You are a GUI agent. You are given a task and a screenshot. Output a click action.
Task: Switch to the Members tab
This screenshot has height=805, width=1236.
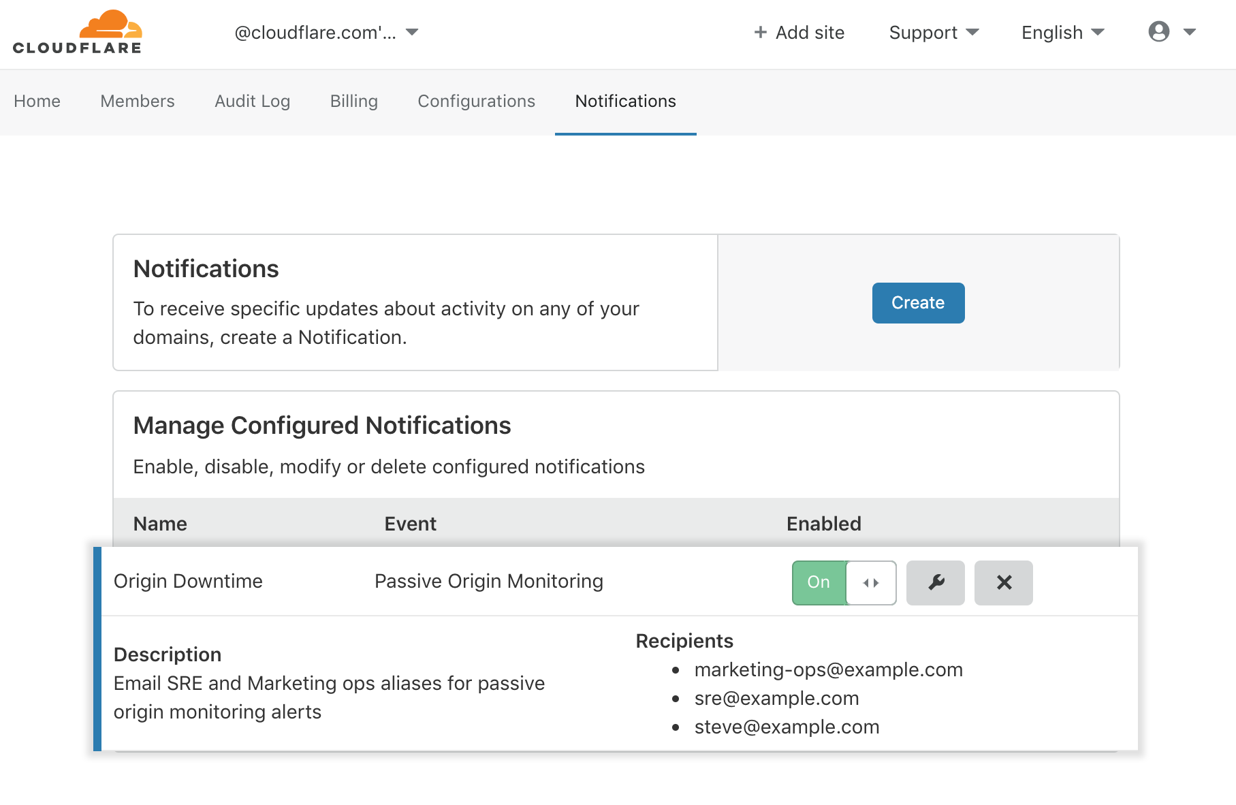(138, 101)
